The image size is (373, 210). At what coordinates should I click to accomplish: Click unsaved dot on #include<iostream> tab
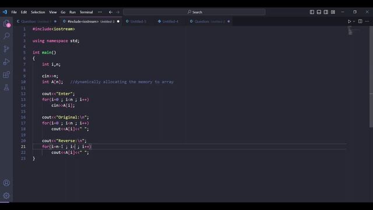coord(118,22)
